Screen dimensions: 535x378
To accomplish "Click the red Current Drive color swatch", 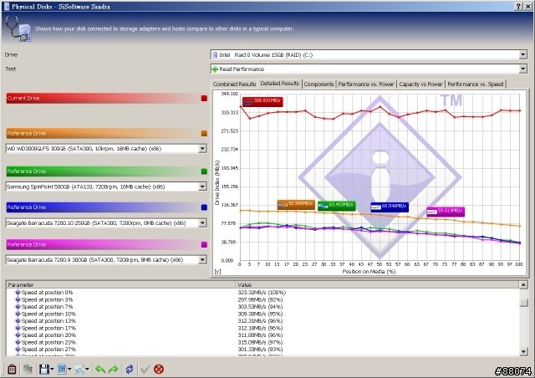I will 204,99.
